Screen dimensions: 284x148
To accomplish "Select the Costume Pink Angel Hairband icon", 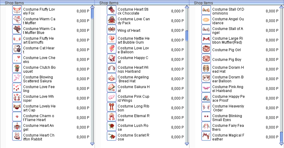I will point(206,88).
